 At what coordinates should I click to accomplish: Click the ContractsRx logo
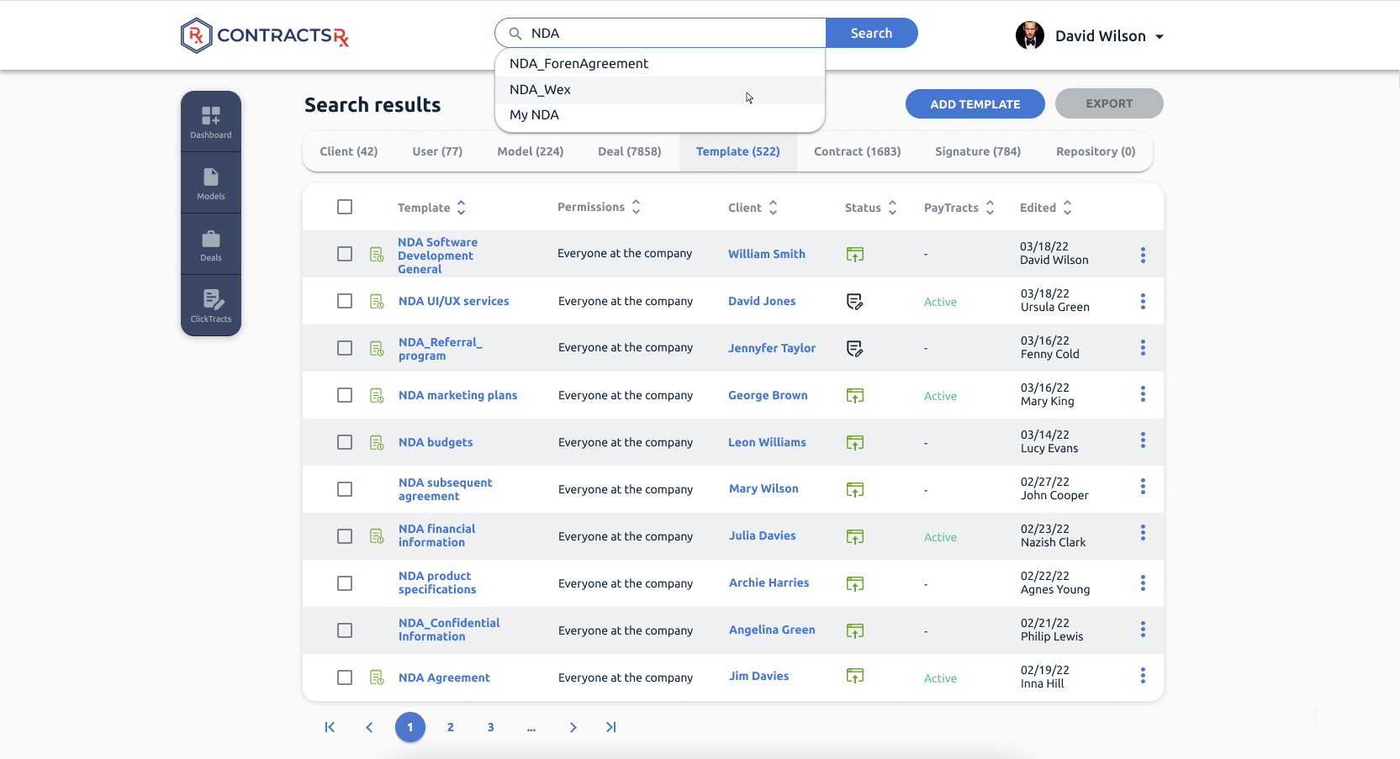265,35
